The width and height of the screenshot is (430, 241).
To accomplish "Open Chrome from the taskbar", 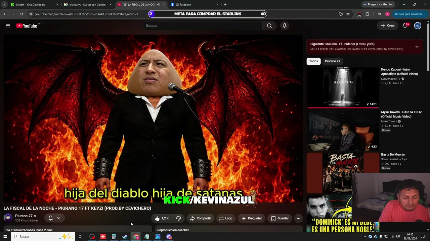I will [136, 237].
